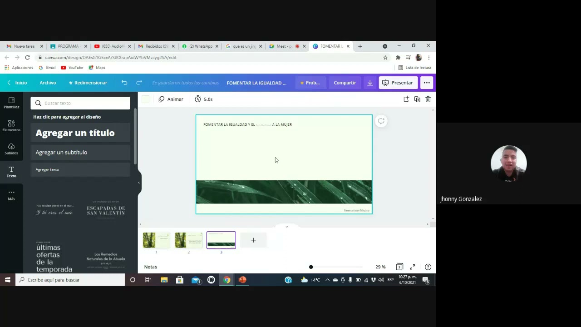The width and height of the screenshot is (581, 327).
Task: Open the page duration timer 5.0s
Action: click(204, 99)
